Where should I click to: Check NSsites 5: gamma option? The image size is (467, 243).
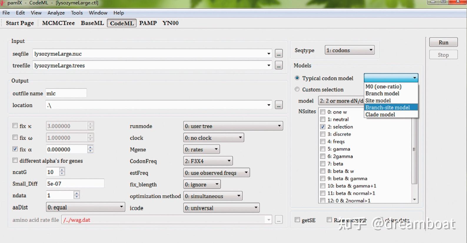323,149
